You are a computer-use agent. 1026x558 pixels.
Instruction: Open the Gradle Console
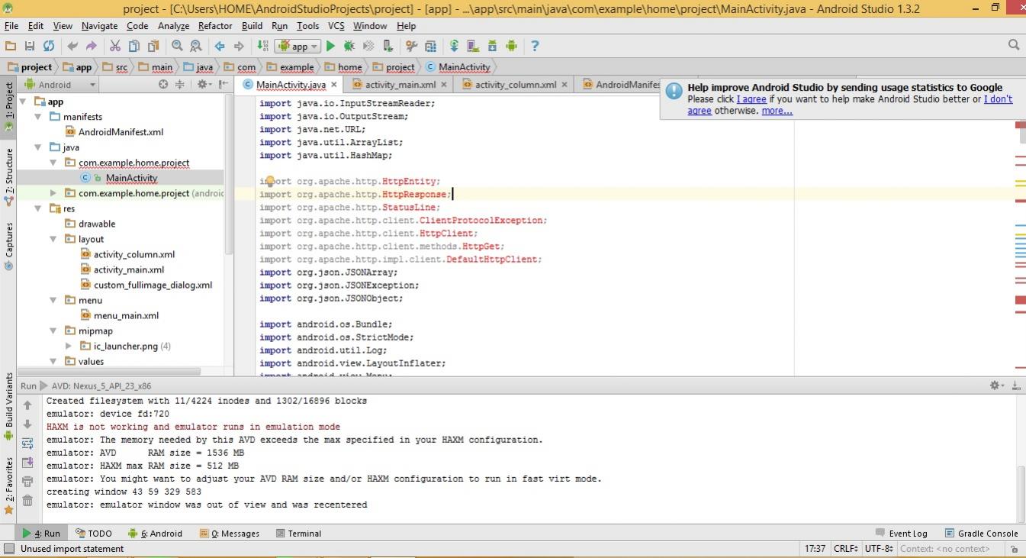pos(982,534)
